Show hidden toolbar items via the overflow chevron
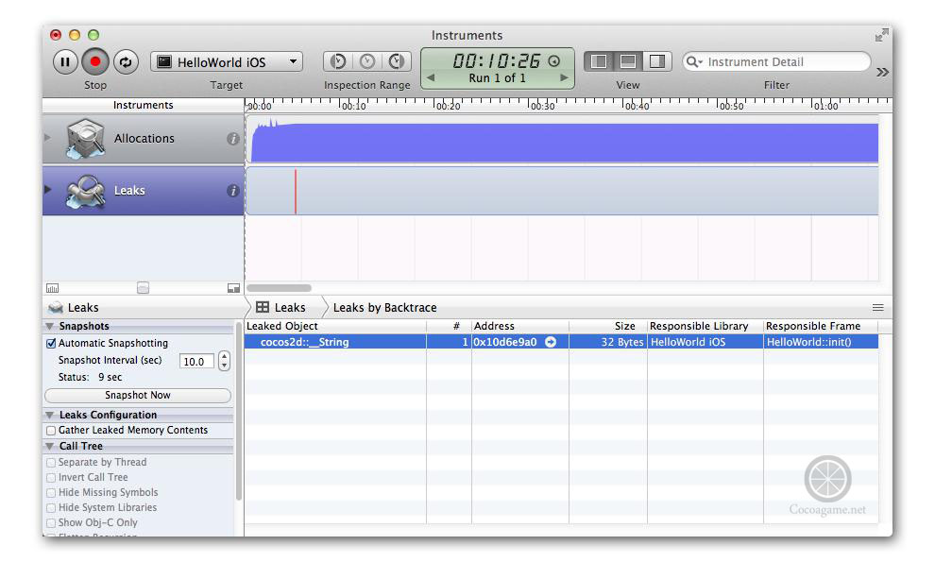Image resolution: width=935 pixels, height=562 pixels. tap(882, 72)
